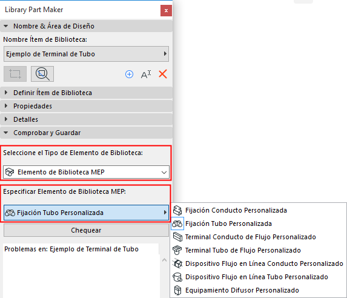Click the rename text cursor icon
347x298 pixels.
pyautogui.click(x=146, y=74)
